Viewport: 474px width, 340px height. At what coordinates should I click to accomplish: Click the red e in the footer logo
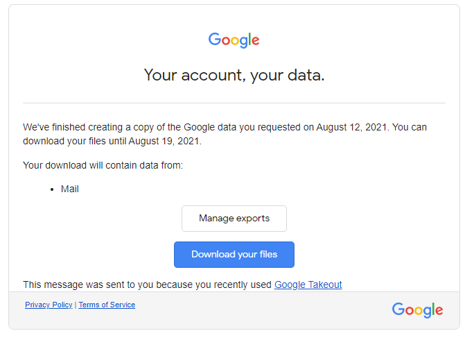pyautogui.click(x=439, y=310)
